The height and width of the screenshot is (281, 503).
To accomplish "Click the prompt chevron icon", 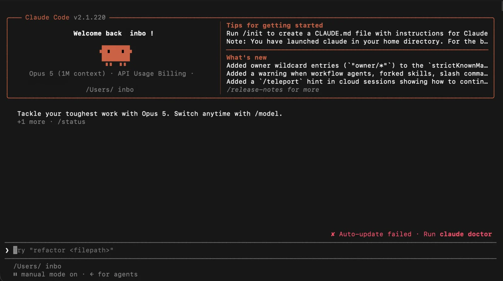I will pyautogui.click(x=7, y=250).
